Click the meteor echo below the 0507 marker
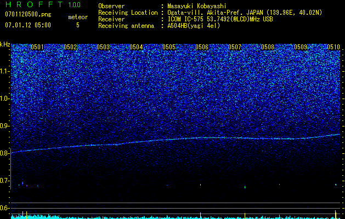 [245, 187]
